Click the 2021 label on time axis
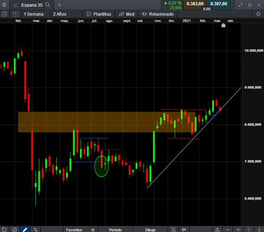Image resolution: width=264 pixels, height=232 pixels. pyautogui.click(x=186, y=21)
